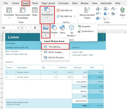Insert a hierarchy treemap chart
127x110 pixels.
[105, 9]
